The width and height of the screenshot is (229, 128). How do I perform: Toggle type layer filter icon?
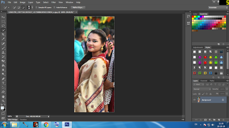pos(215,85)
